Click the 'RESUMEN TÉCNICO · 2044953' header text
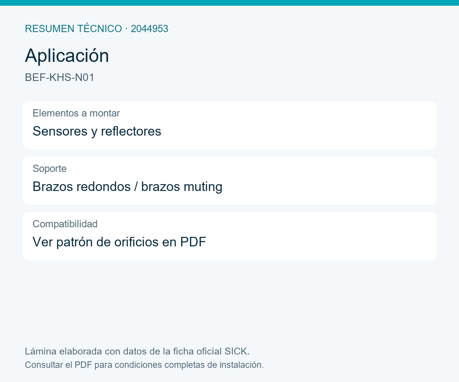 96,29
